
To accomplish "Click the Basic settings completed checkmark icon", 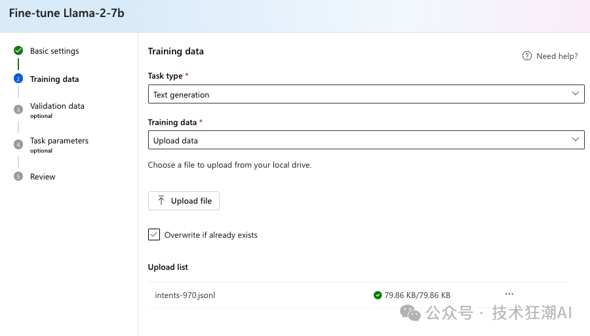I will click(x=18, y=50).
